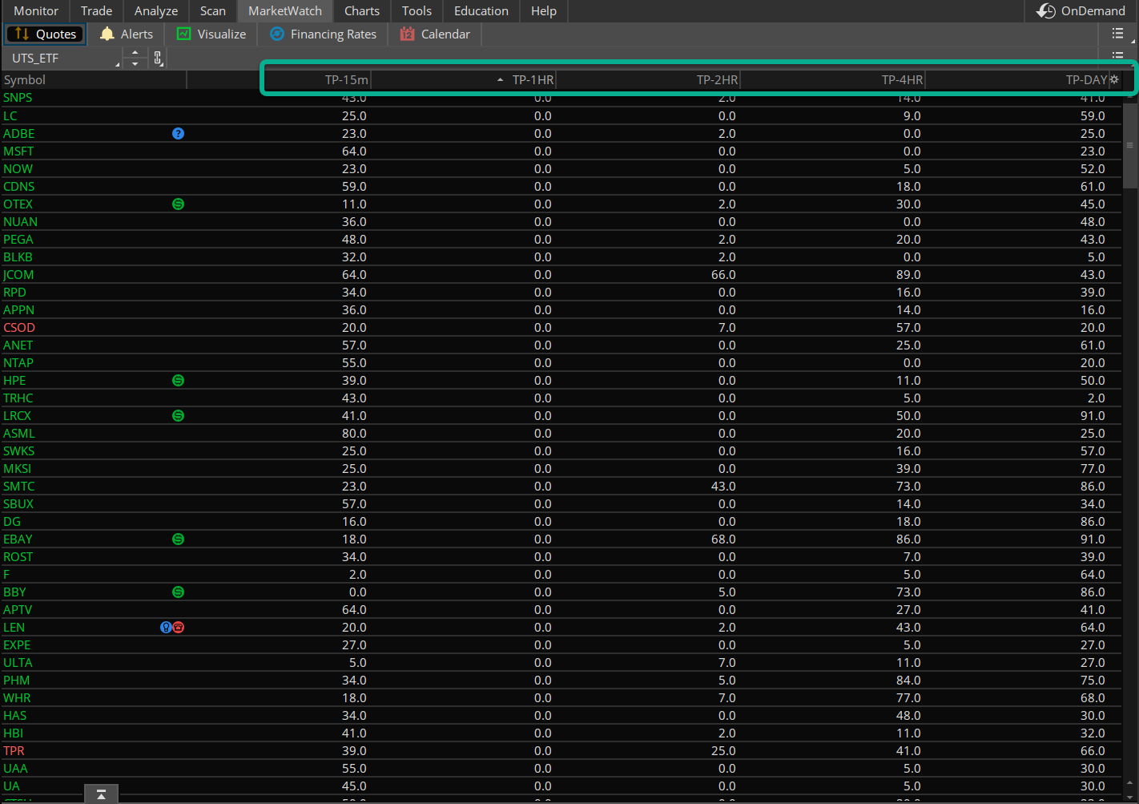Screen dimensions: 1139x804
Task: Open the Scan tab
Action: pyautogui.click(x=213, y=11)
